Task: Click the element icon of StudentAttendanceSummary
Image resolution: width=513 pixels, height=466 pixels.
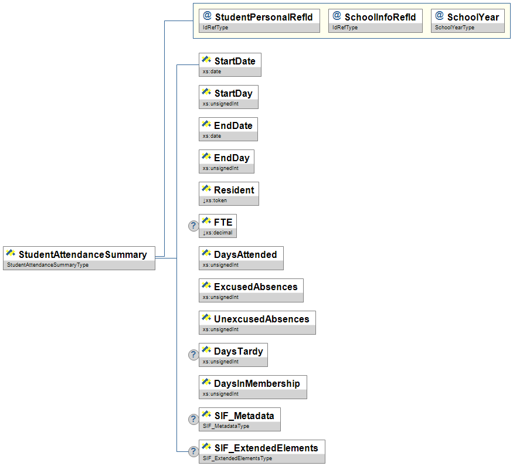Action: 11,254
